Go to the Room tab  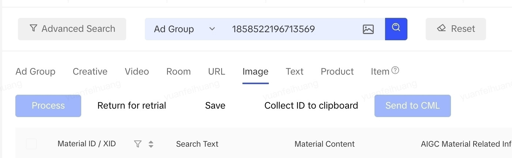(178, 71)
